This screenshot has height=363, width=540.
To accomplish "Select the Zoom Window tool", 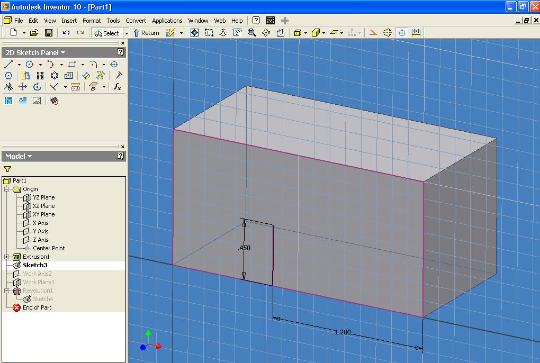I will coord(209,33).
